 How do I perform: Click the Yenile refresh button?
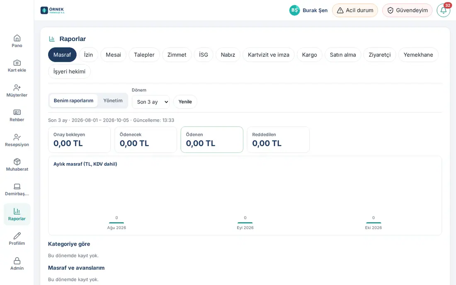click(x=185, y=102)
